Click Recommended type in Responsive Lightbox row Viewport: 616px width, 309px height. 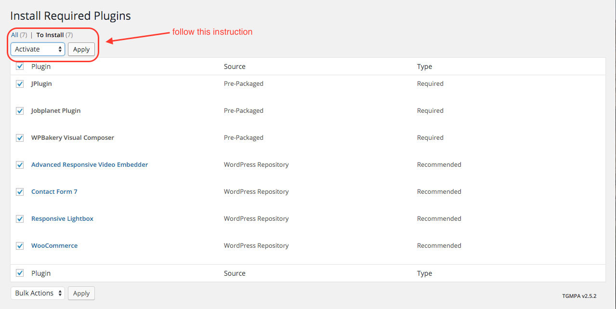tap(439, 218)
